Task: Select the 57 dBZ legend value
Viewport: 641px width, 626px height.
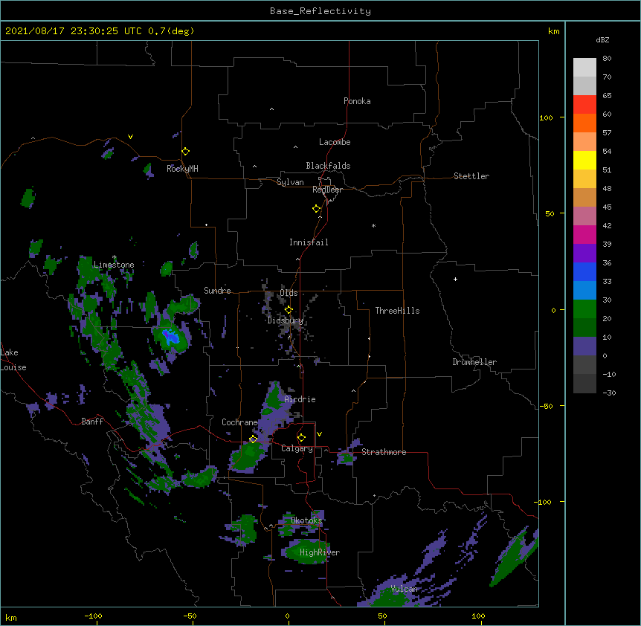Action: pyautogui.click(x=607, y=133)
